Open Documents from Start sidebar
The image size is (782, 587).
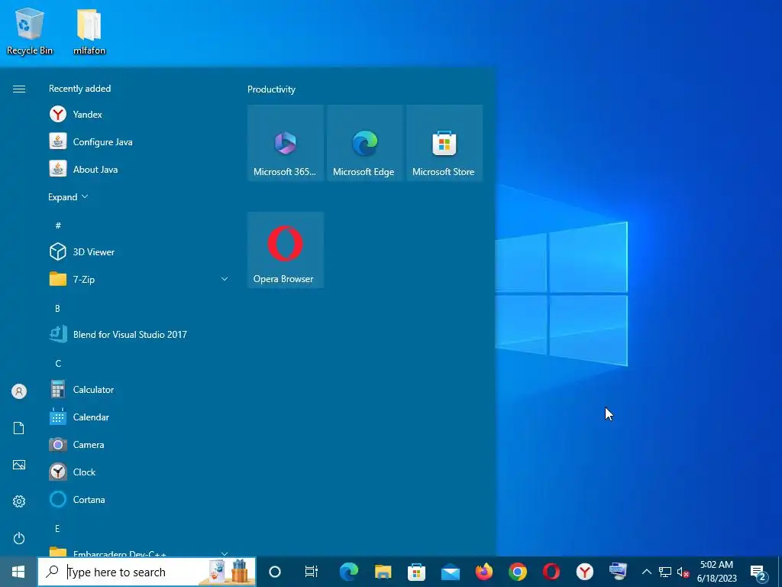tap(19, 428)
